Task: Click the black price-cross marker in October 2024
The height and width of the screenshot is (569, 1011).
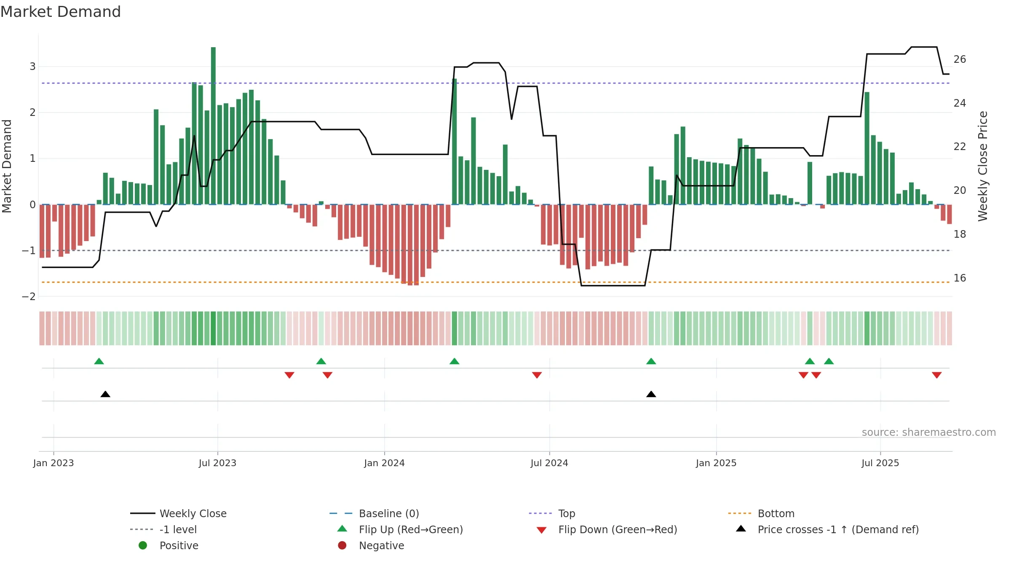Action: pos(651,394)
